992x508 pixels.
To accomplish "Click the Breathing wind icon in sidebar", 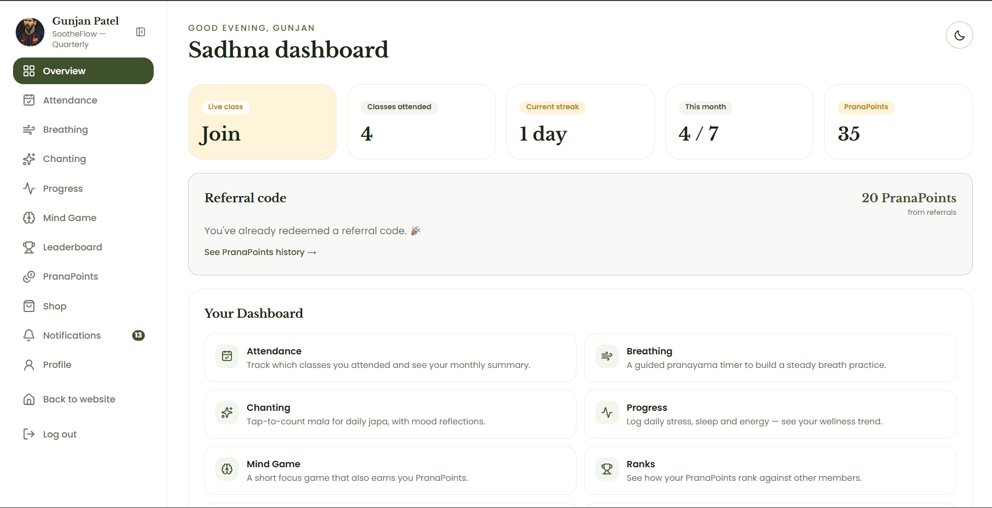I will click(x=29, y=130).
